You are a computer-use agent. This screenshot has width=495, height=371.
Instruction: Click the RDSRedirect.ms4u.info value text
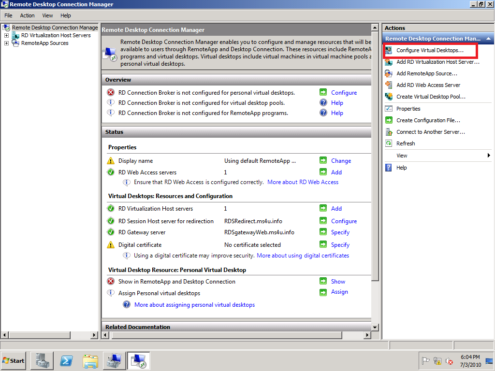click(253, 221)
